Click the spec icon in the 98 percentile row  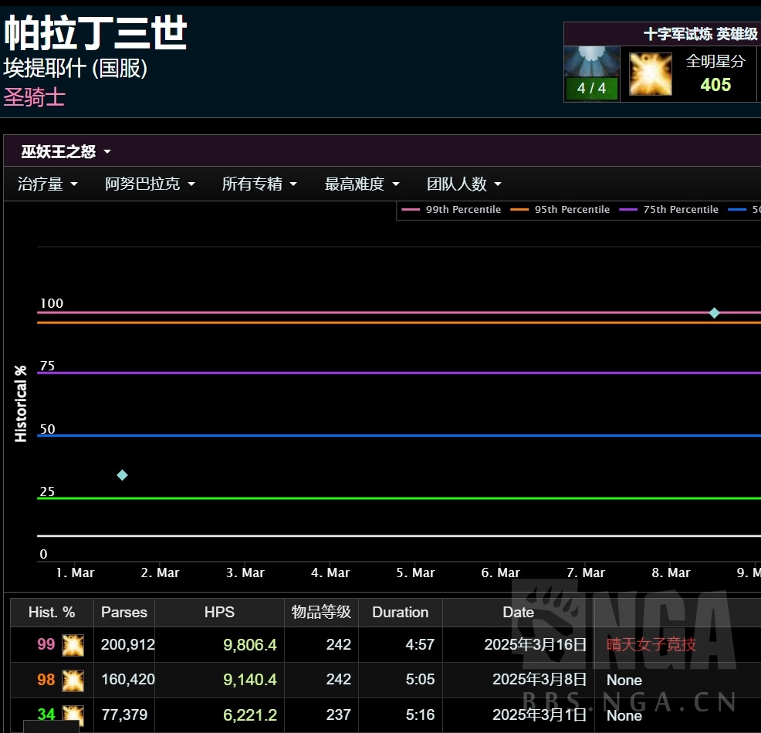tap(73, 680)
